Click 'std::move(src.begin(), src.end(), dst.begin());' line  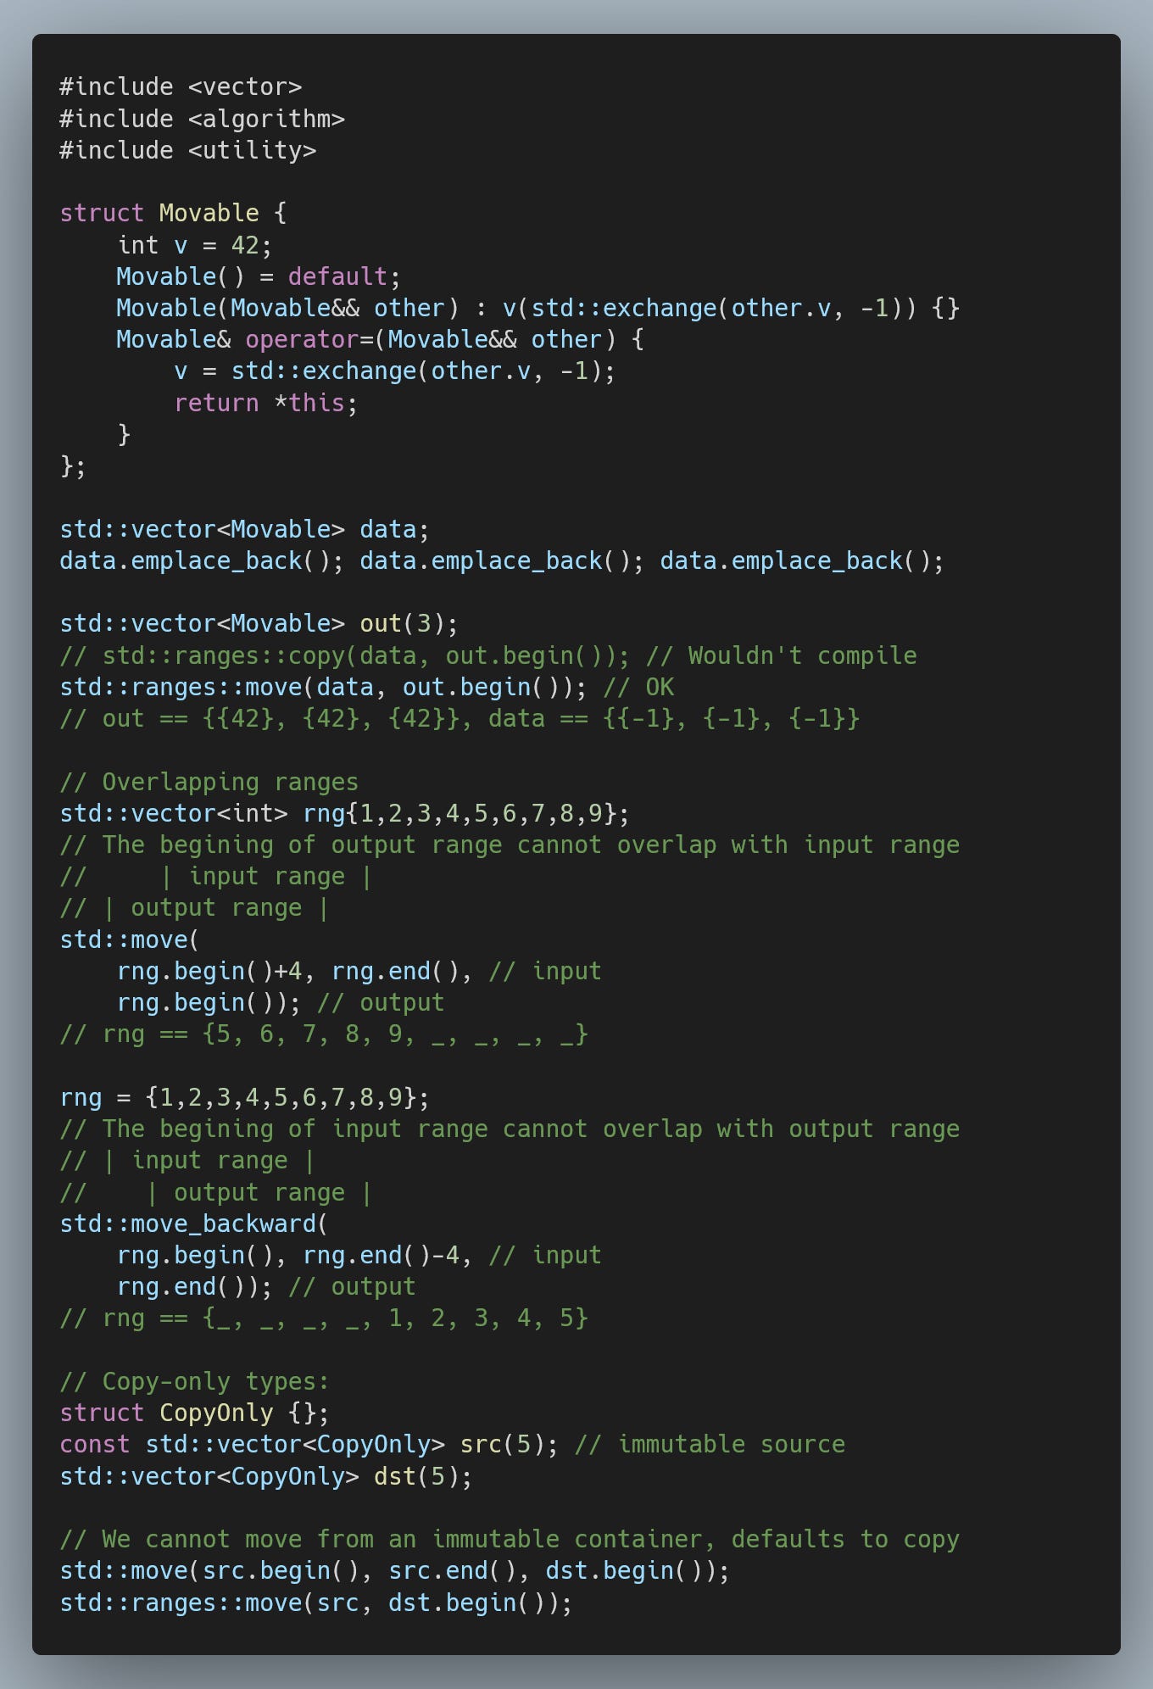coord(394,1571)
